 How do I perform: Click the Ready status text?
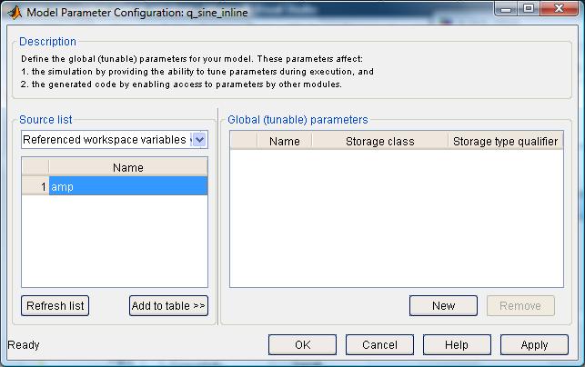pyautogui.click(x=24, y=344)
